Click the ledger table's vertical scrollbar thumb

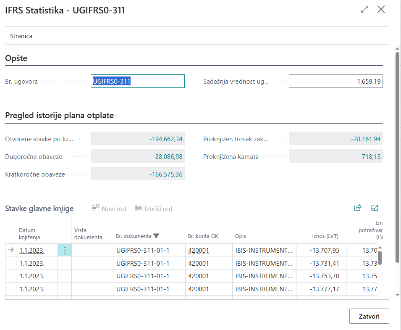380,258
